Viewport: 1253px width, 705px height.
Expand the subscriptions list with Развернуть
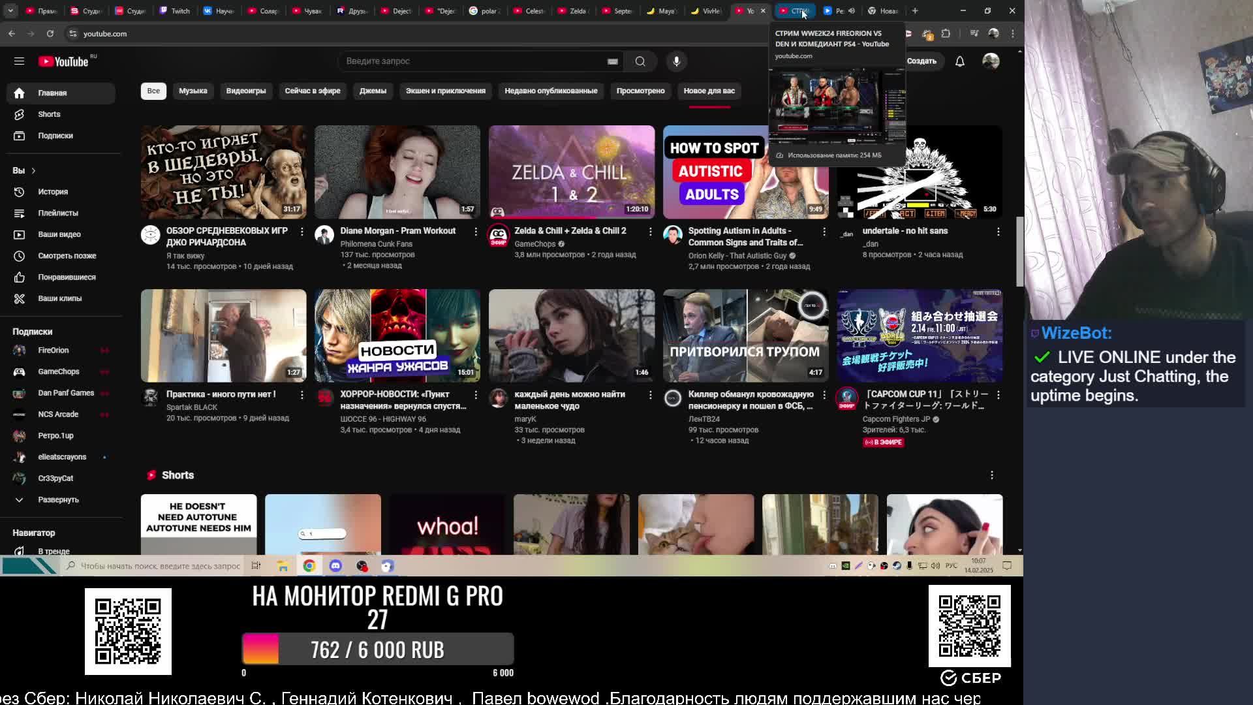pyautogui.click(x=57, y=499)
